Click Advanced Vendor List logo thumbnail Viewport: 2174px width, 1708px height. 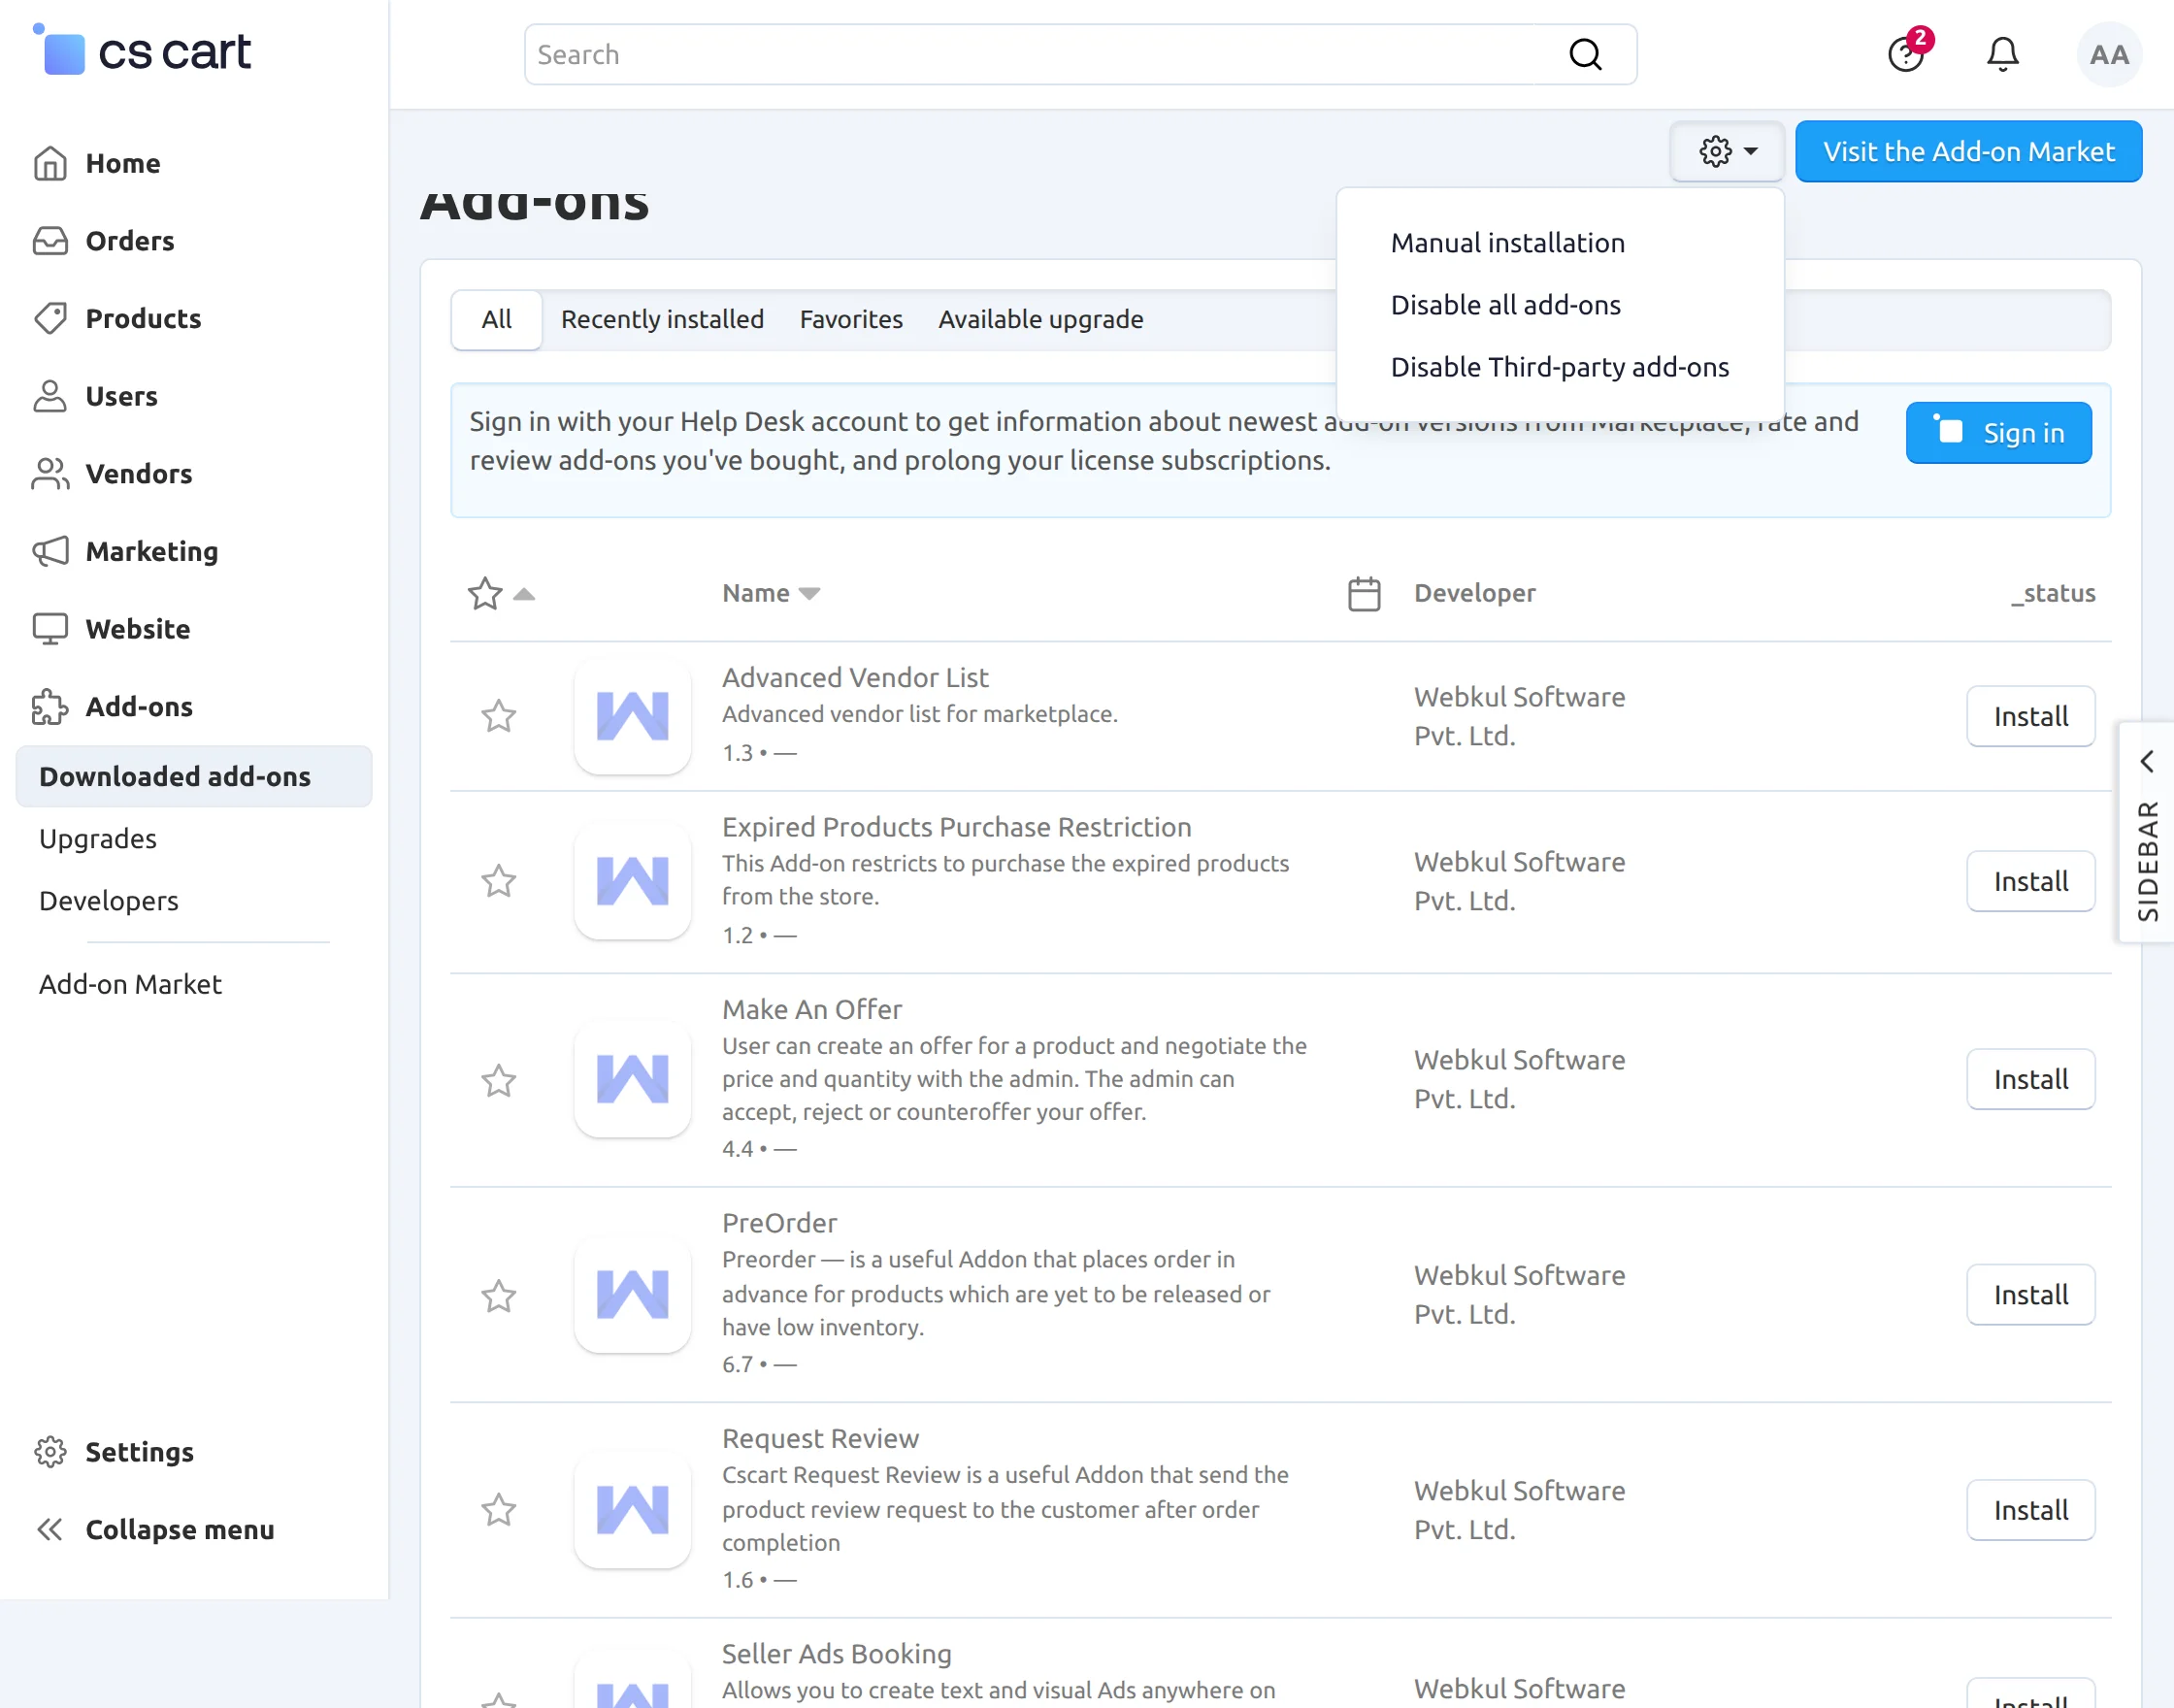pyautogui.click(x=632, y=716)
